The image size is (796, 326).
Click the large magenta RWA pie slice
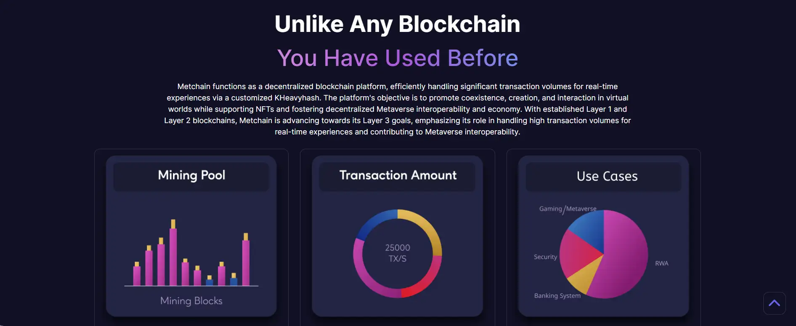[x=624, y=256]
